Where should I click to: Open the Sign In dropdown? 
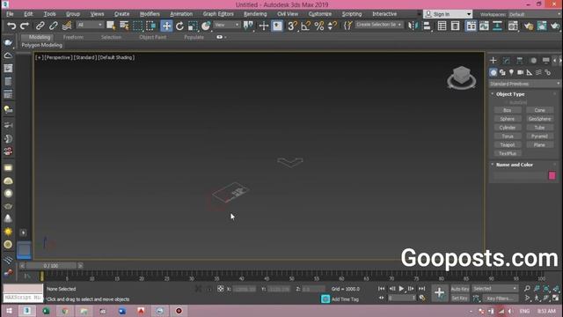(448, 14)
